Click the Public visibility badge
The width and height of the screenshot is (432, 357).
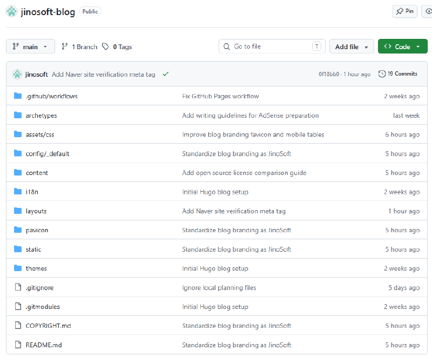(90, 11)
